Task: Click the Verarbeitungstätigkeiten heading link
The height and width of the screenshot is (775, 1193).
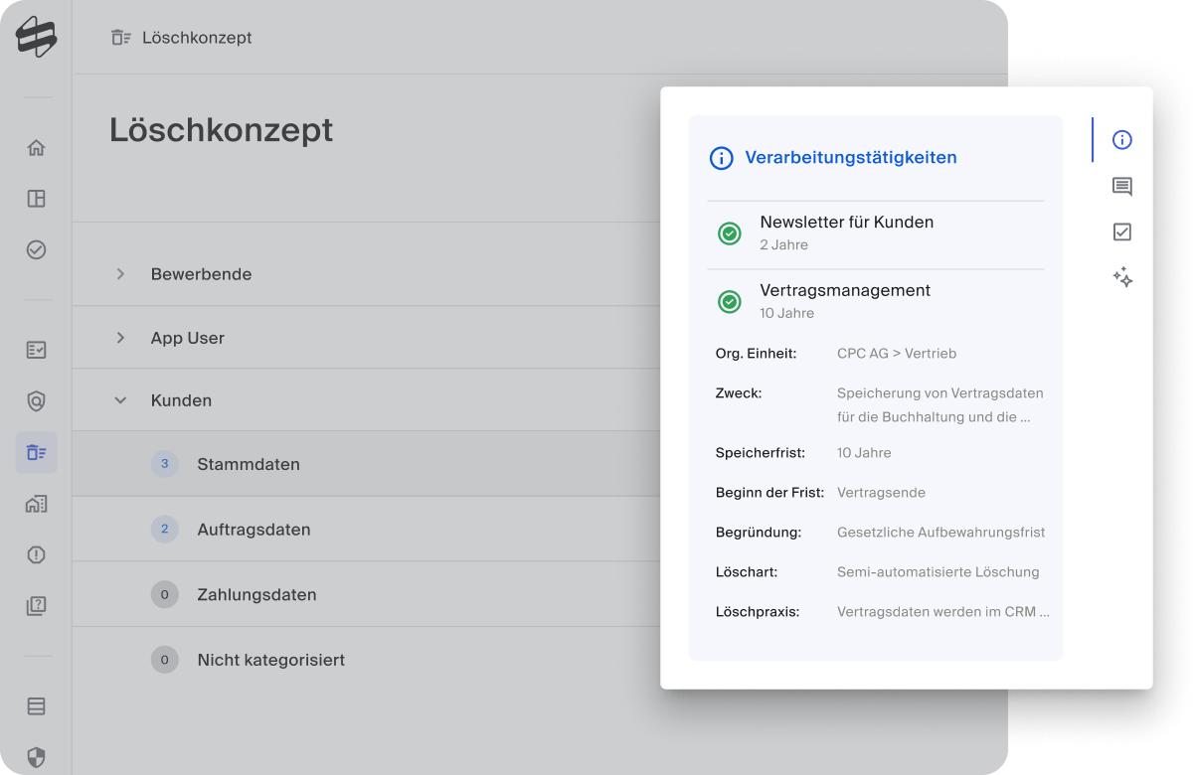Action: point(851,157)
